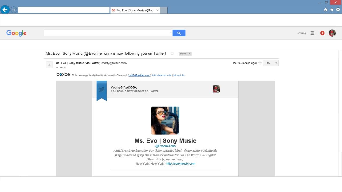The height and width of the screenshot is (192, 342).
Task: Open a new blank browser tab
Action: pos(164,10)
